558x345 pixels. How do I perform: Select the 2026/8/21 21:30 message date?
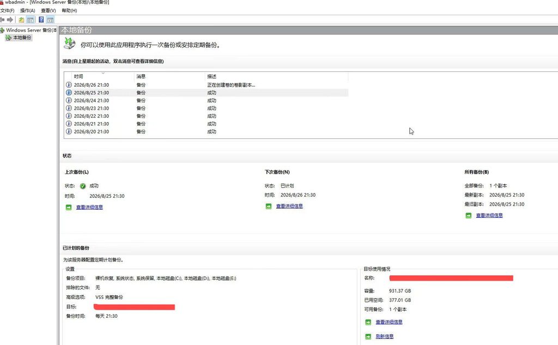pyautogui.click(x=92, y=124)
